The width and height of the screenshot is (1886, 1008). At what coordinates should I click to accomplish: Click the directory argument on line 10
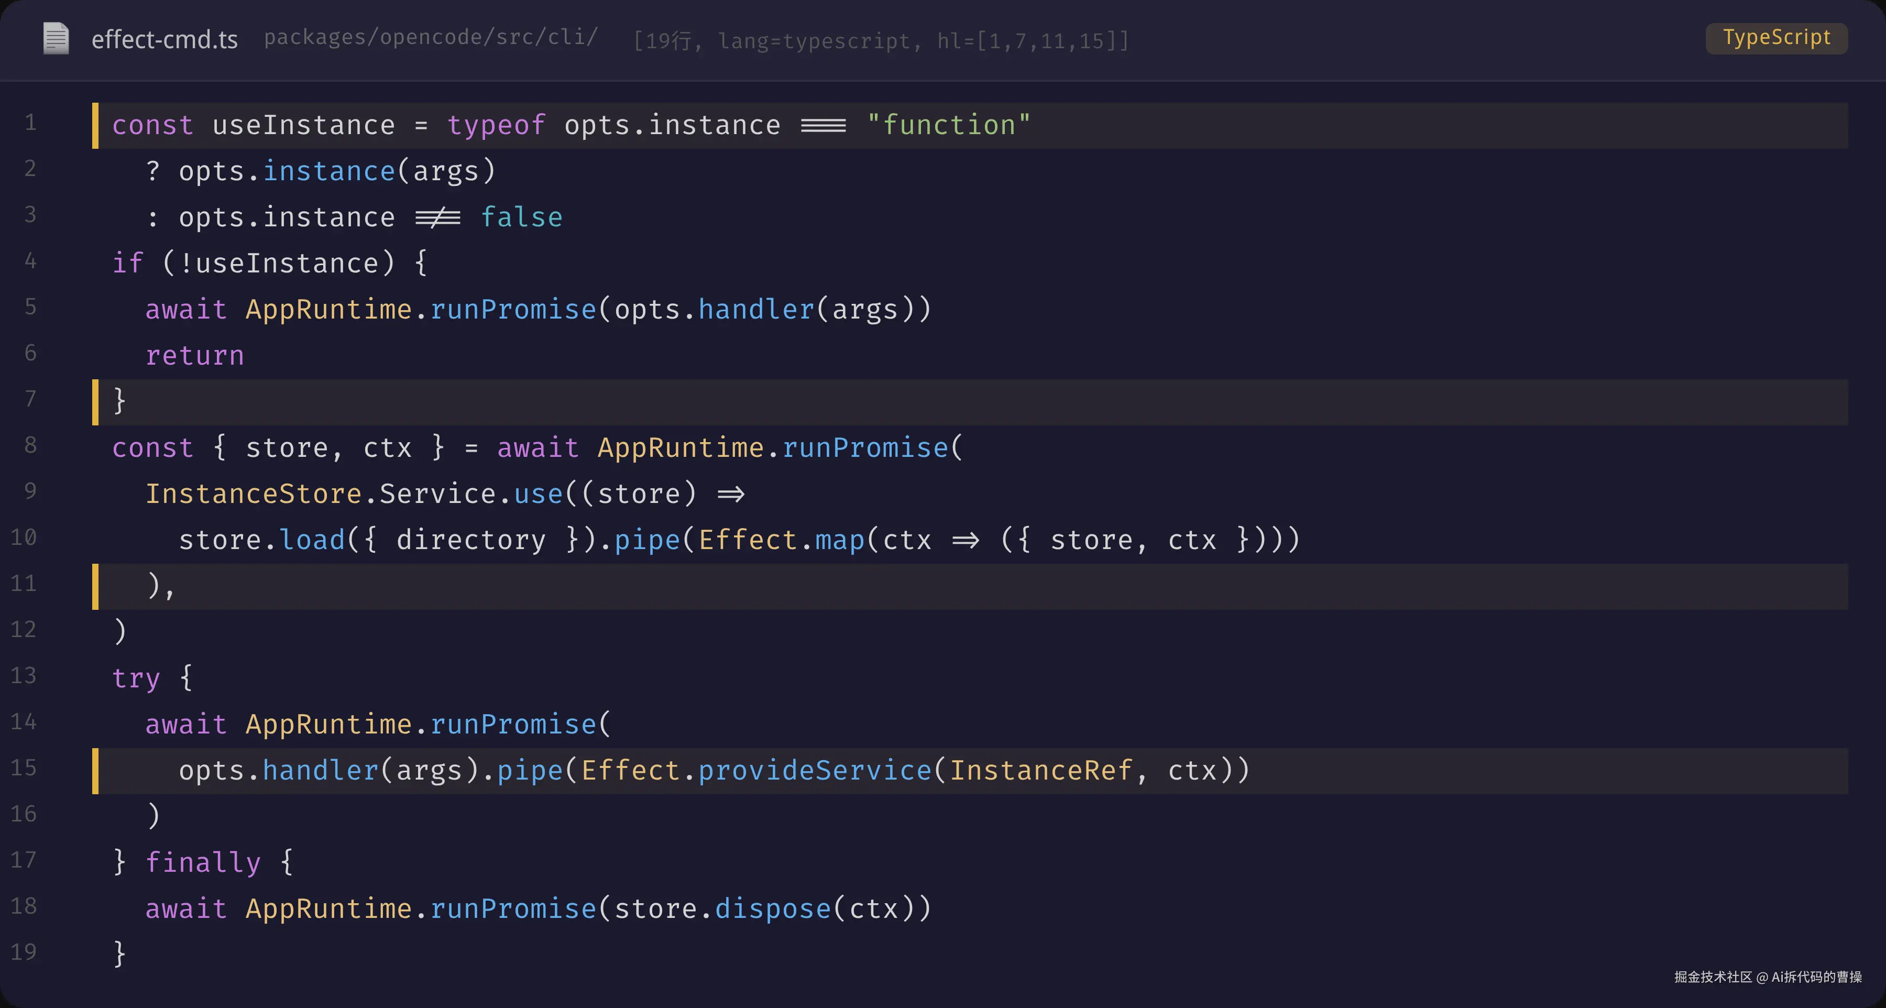pyautogui.click(x=471, y=540)
